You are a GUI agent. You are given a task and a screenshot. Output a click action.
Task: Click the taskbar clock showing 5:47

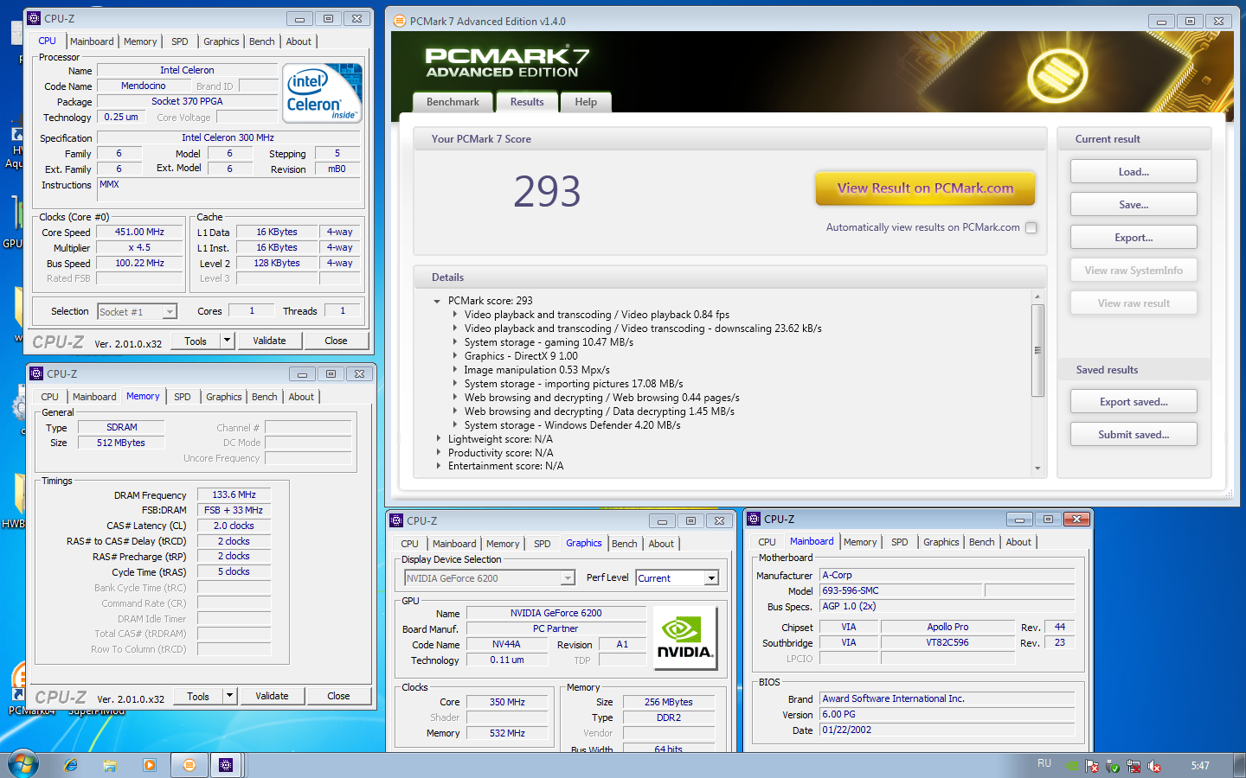(x=1199, y=766)
